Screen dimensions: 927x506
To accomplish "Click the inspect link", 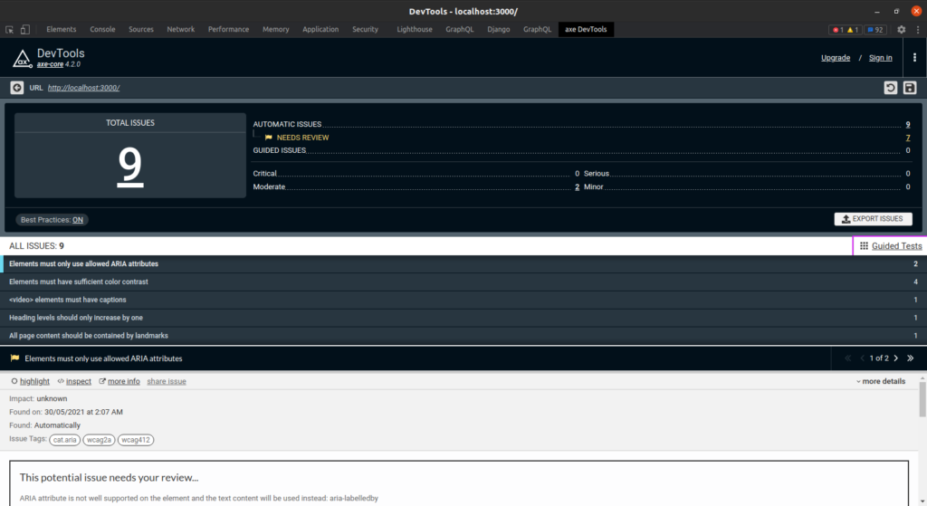I will tap(78, 382).
